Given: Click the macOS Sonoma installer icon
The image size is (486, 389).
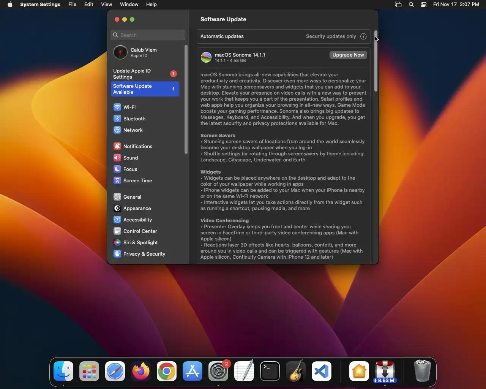Looking at the screenshot, I should point(206,57).
